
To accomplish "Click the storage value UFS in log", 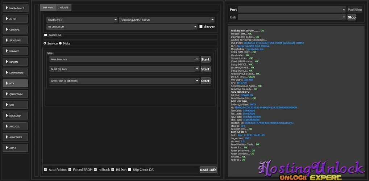I will (243, 126).
